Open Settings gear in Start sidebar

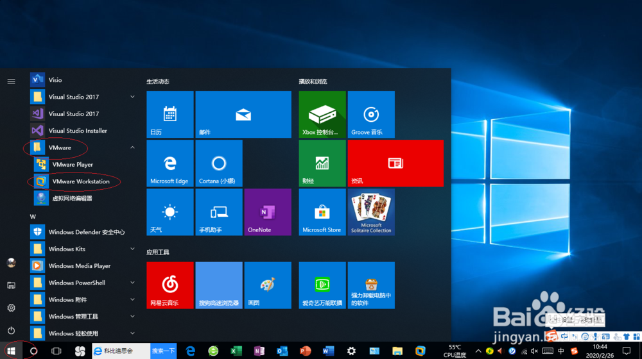[11, 308]
